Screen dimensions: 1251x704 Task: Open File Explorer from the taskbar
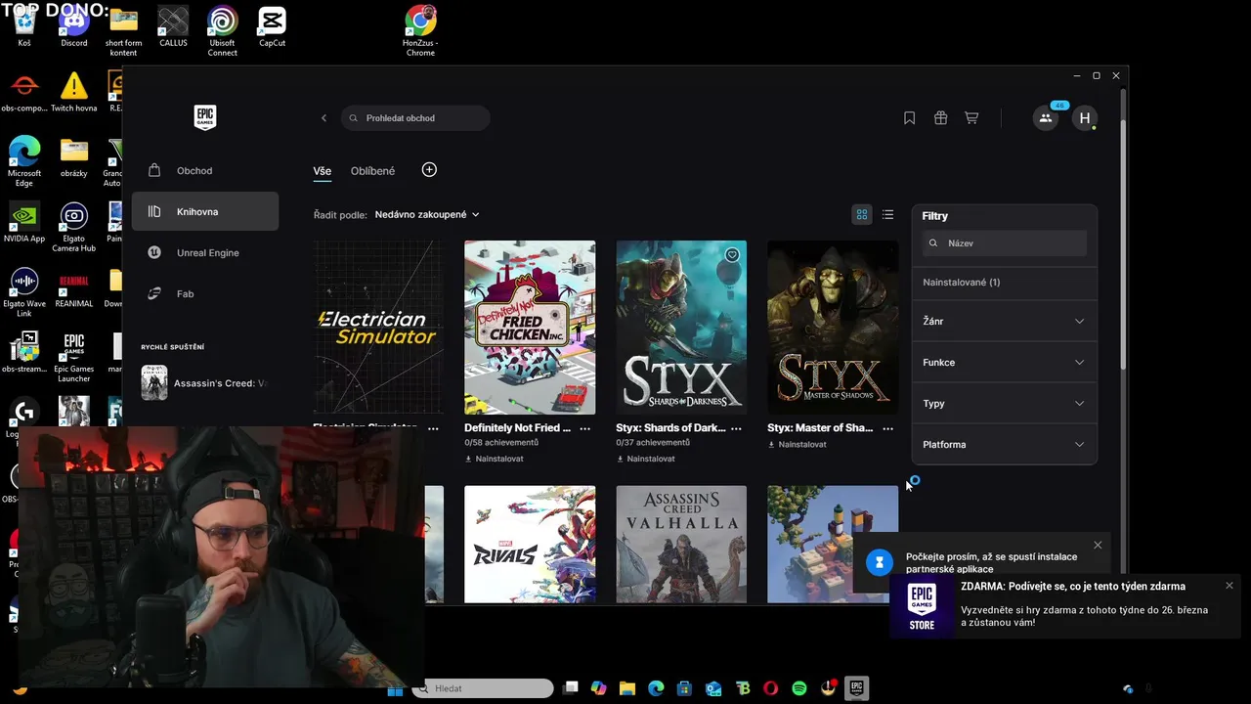click(627, 688)
